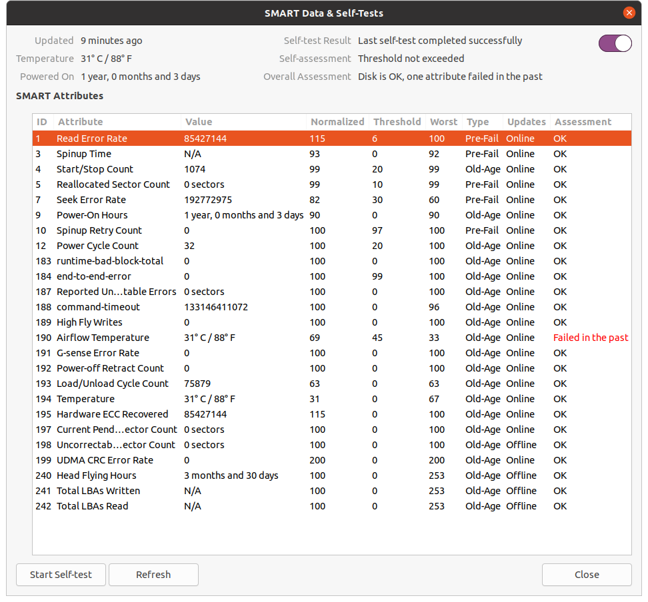This screenshot has height=602, width=648.
Task: Select the end-to-end-error attribute
Action: click(332, 276)
